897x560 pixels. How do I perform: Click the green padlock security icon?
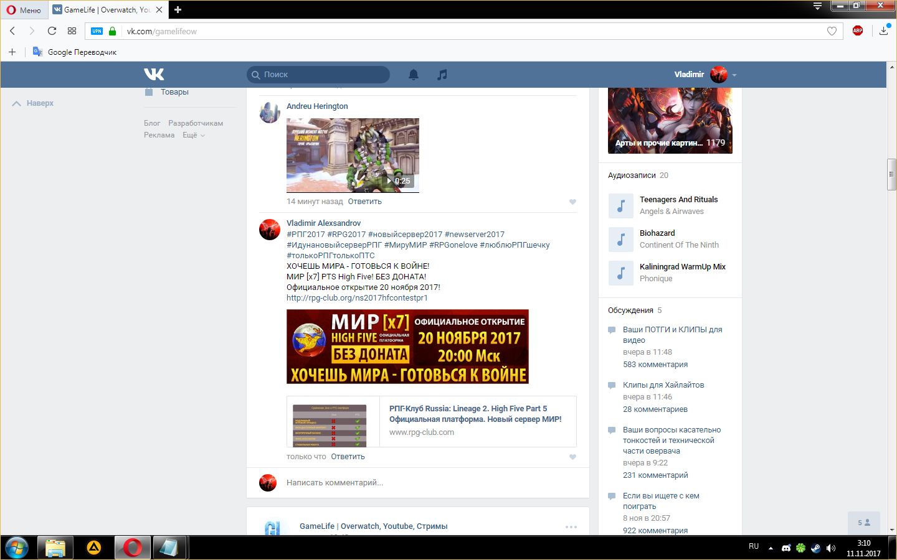112,31
